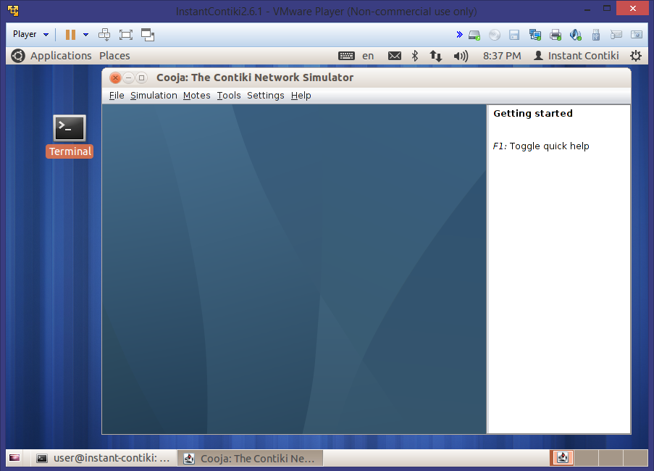Open the Places menu
Viewport: 654px width, 471px height.
114,56
